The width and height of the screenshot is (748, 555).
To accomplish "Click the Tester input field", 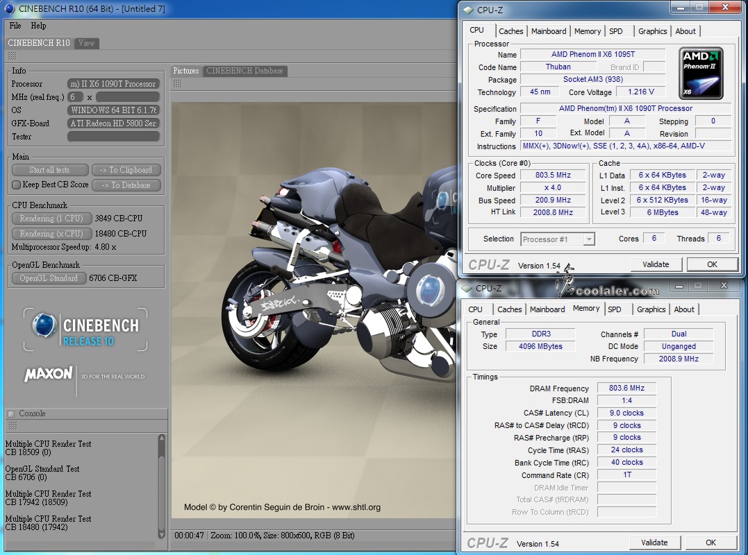I will coord(113,137).
